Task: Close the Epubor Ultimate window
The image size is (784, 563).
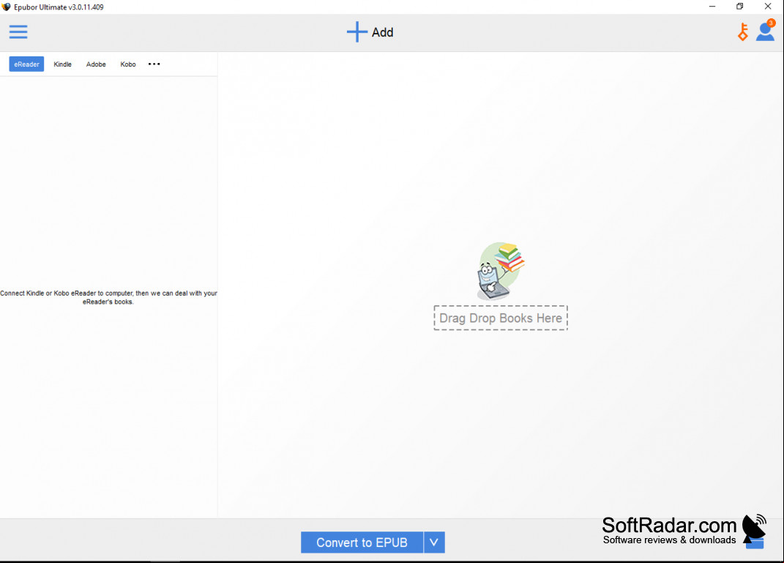Action: [768, 7]
